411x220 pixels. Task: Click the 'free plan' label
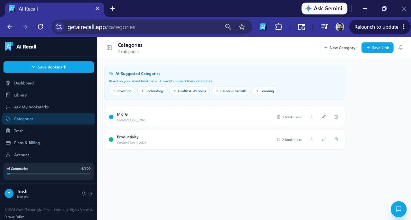(x=24, y=197)
